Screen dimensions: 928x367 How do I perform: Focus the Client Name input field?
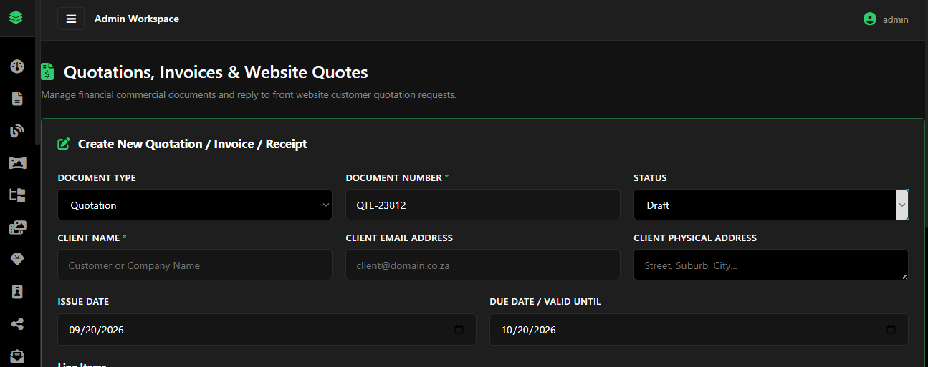(195, 265)
